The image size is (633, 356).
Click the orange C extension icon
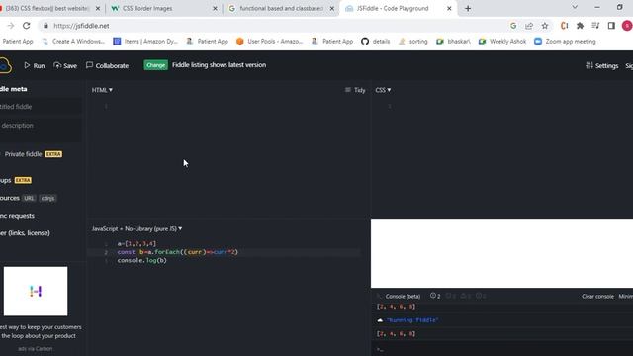click(564, 26)
